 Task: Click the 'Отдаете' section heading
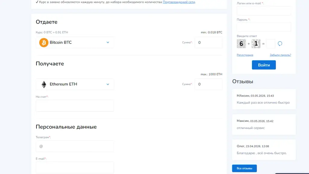click(x=46, y=22)
